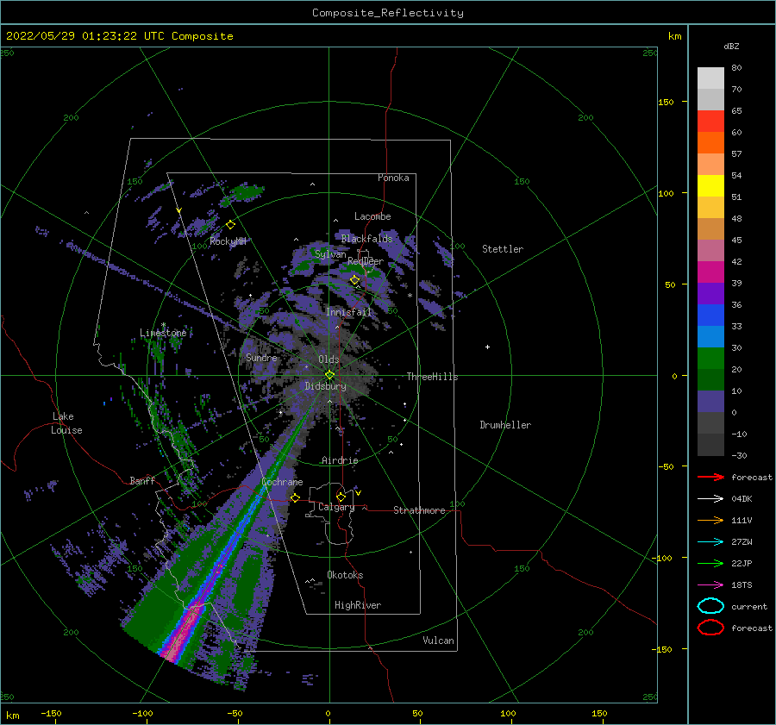Click the HighRiver label
776x725 pixels.
click(x=358, y=605)
